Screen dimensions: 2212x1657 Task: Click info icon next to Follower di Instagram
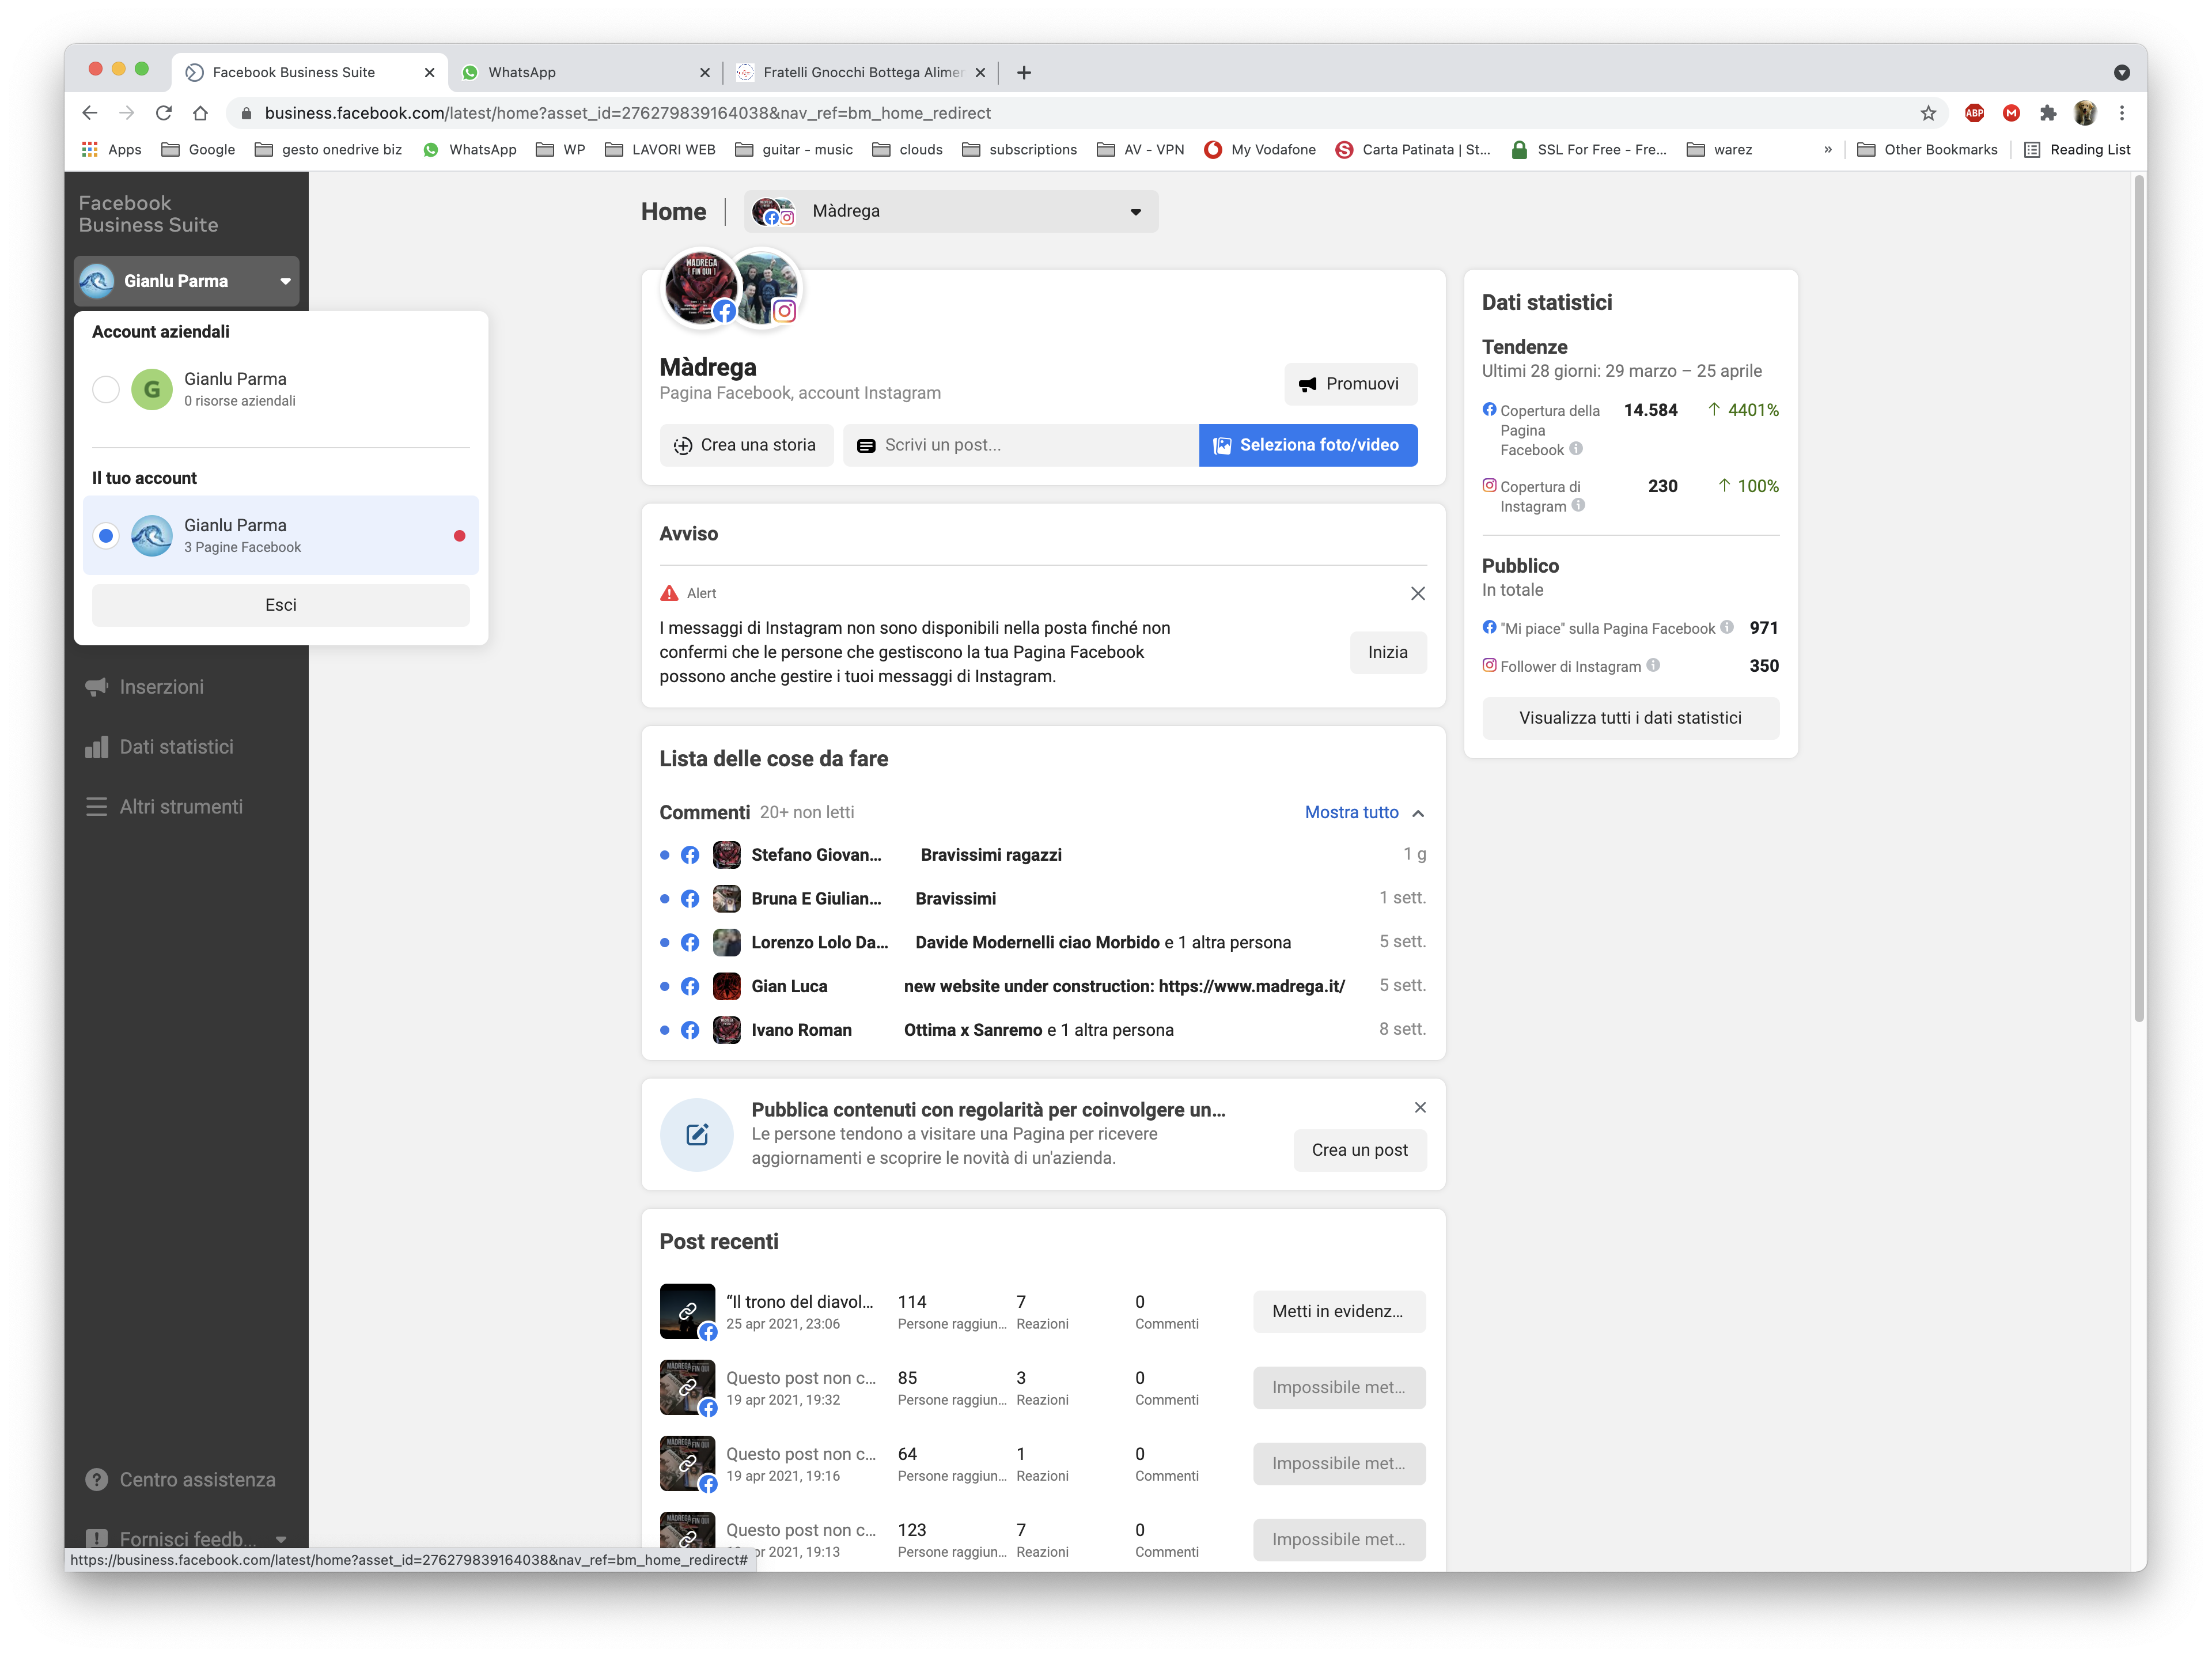click(x=1653, y=666)
